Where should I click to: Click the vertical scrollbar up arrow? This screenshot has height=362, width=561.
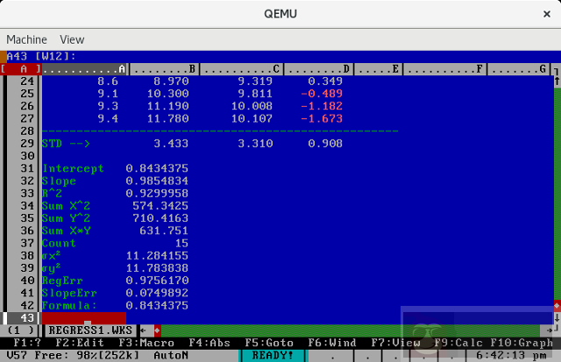(x=557, y=82)
